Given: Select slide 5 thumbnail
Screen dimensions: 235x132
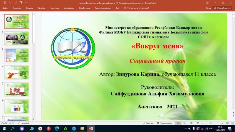Looking at the screenshot, I should click(17, 89).
